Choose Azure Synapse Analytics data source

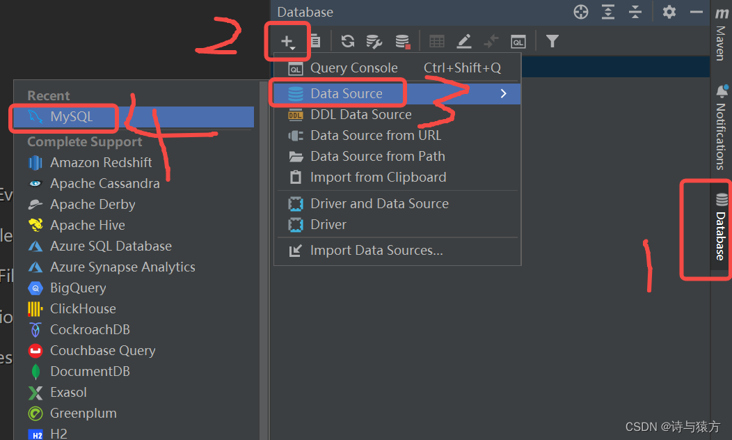[x=134, y=267]
